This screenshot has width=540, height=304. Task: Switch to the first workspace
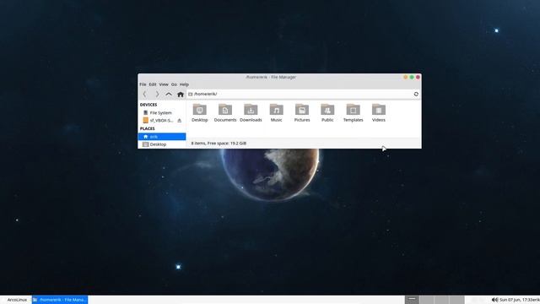point(412,300)
